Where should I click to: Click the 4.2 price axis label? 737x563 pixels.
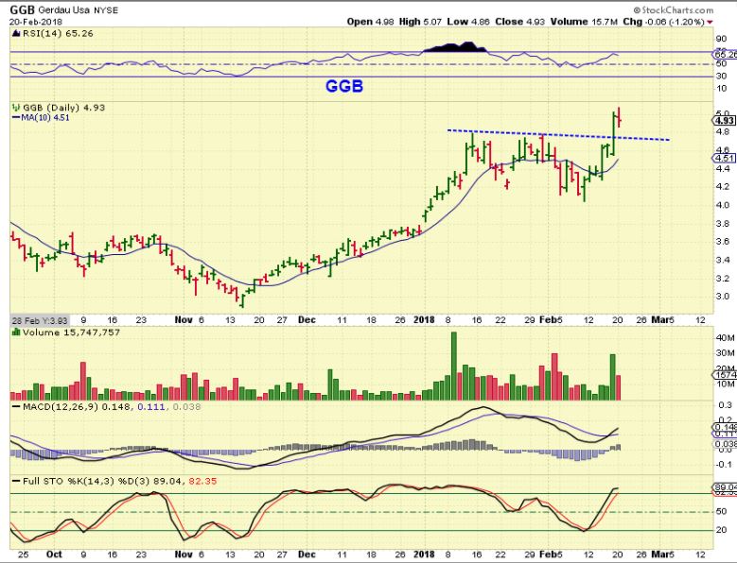click(723, 187)
